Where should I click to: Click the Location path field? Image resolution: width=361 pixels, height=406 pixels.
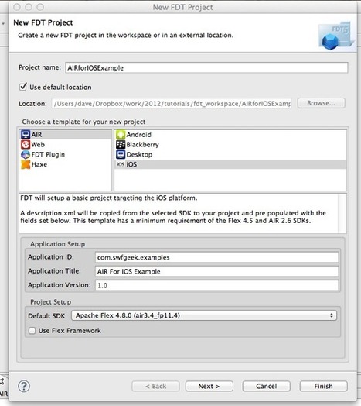(x=172, y=104)
